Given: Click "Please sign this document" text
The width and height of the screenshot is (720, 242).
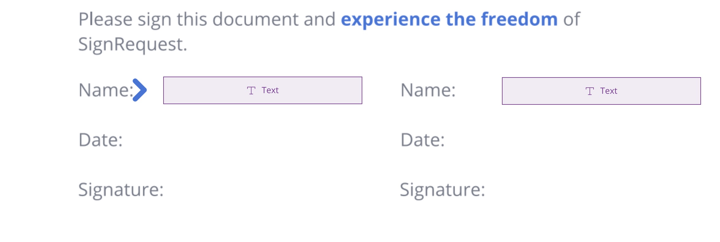Looking at the screenshot, I should click(x=188, y=20).
